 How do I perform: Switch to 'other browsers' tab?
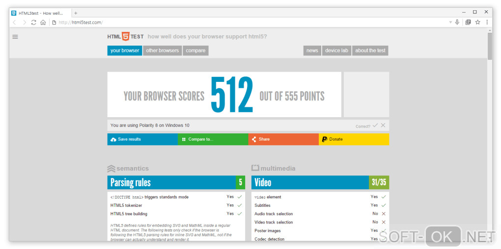162,50
